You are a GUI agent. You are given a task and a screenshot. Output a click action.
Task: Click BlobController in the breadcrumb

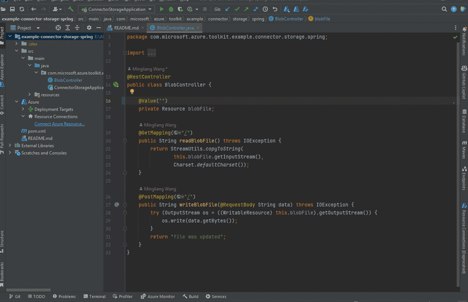coord(286,19)
